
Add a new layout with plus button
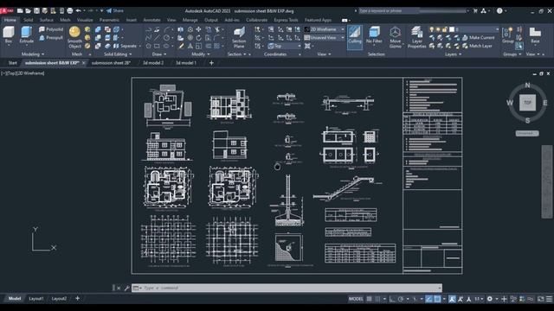pyautogui.click(x=77, y=299)
